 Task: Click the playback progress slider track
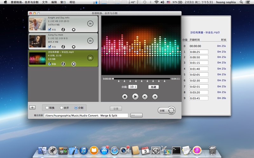point(141,79)
